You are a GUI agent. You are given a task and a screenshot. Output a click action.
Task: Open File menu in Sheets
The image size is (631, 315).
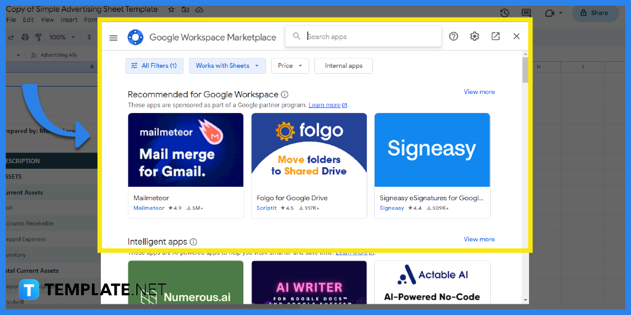pos(11,20)
